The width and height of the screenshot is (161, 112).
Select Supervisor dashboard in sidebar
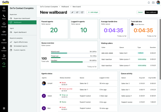point(22,18)
